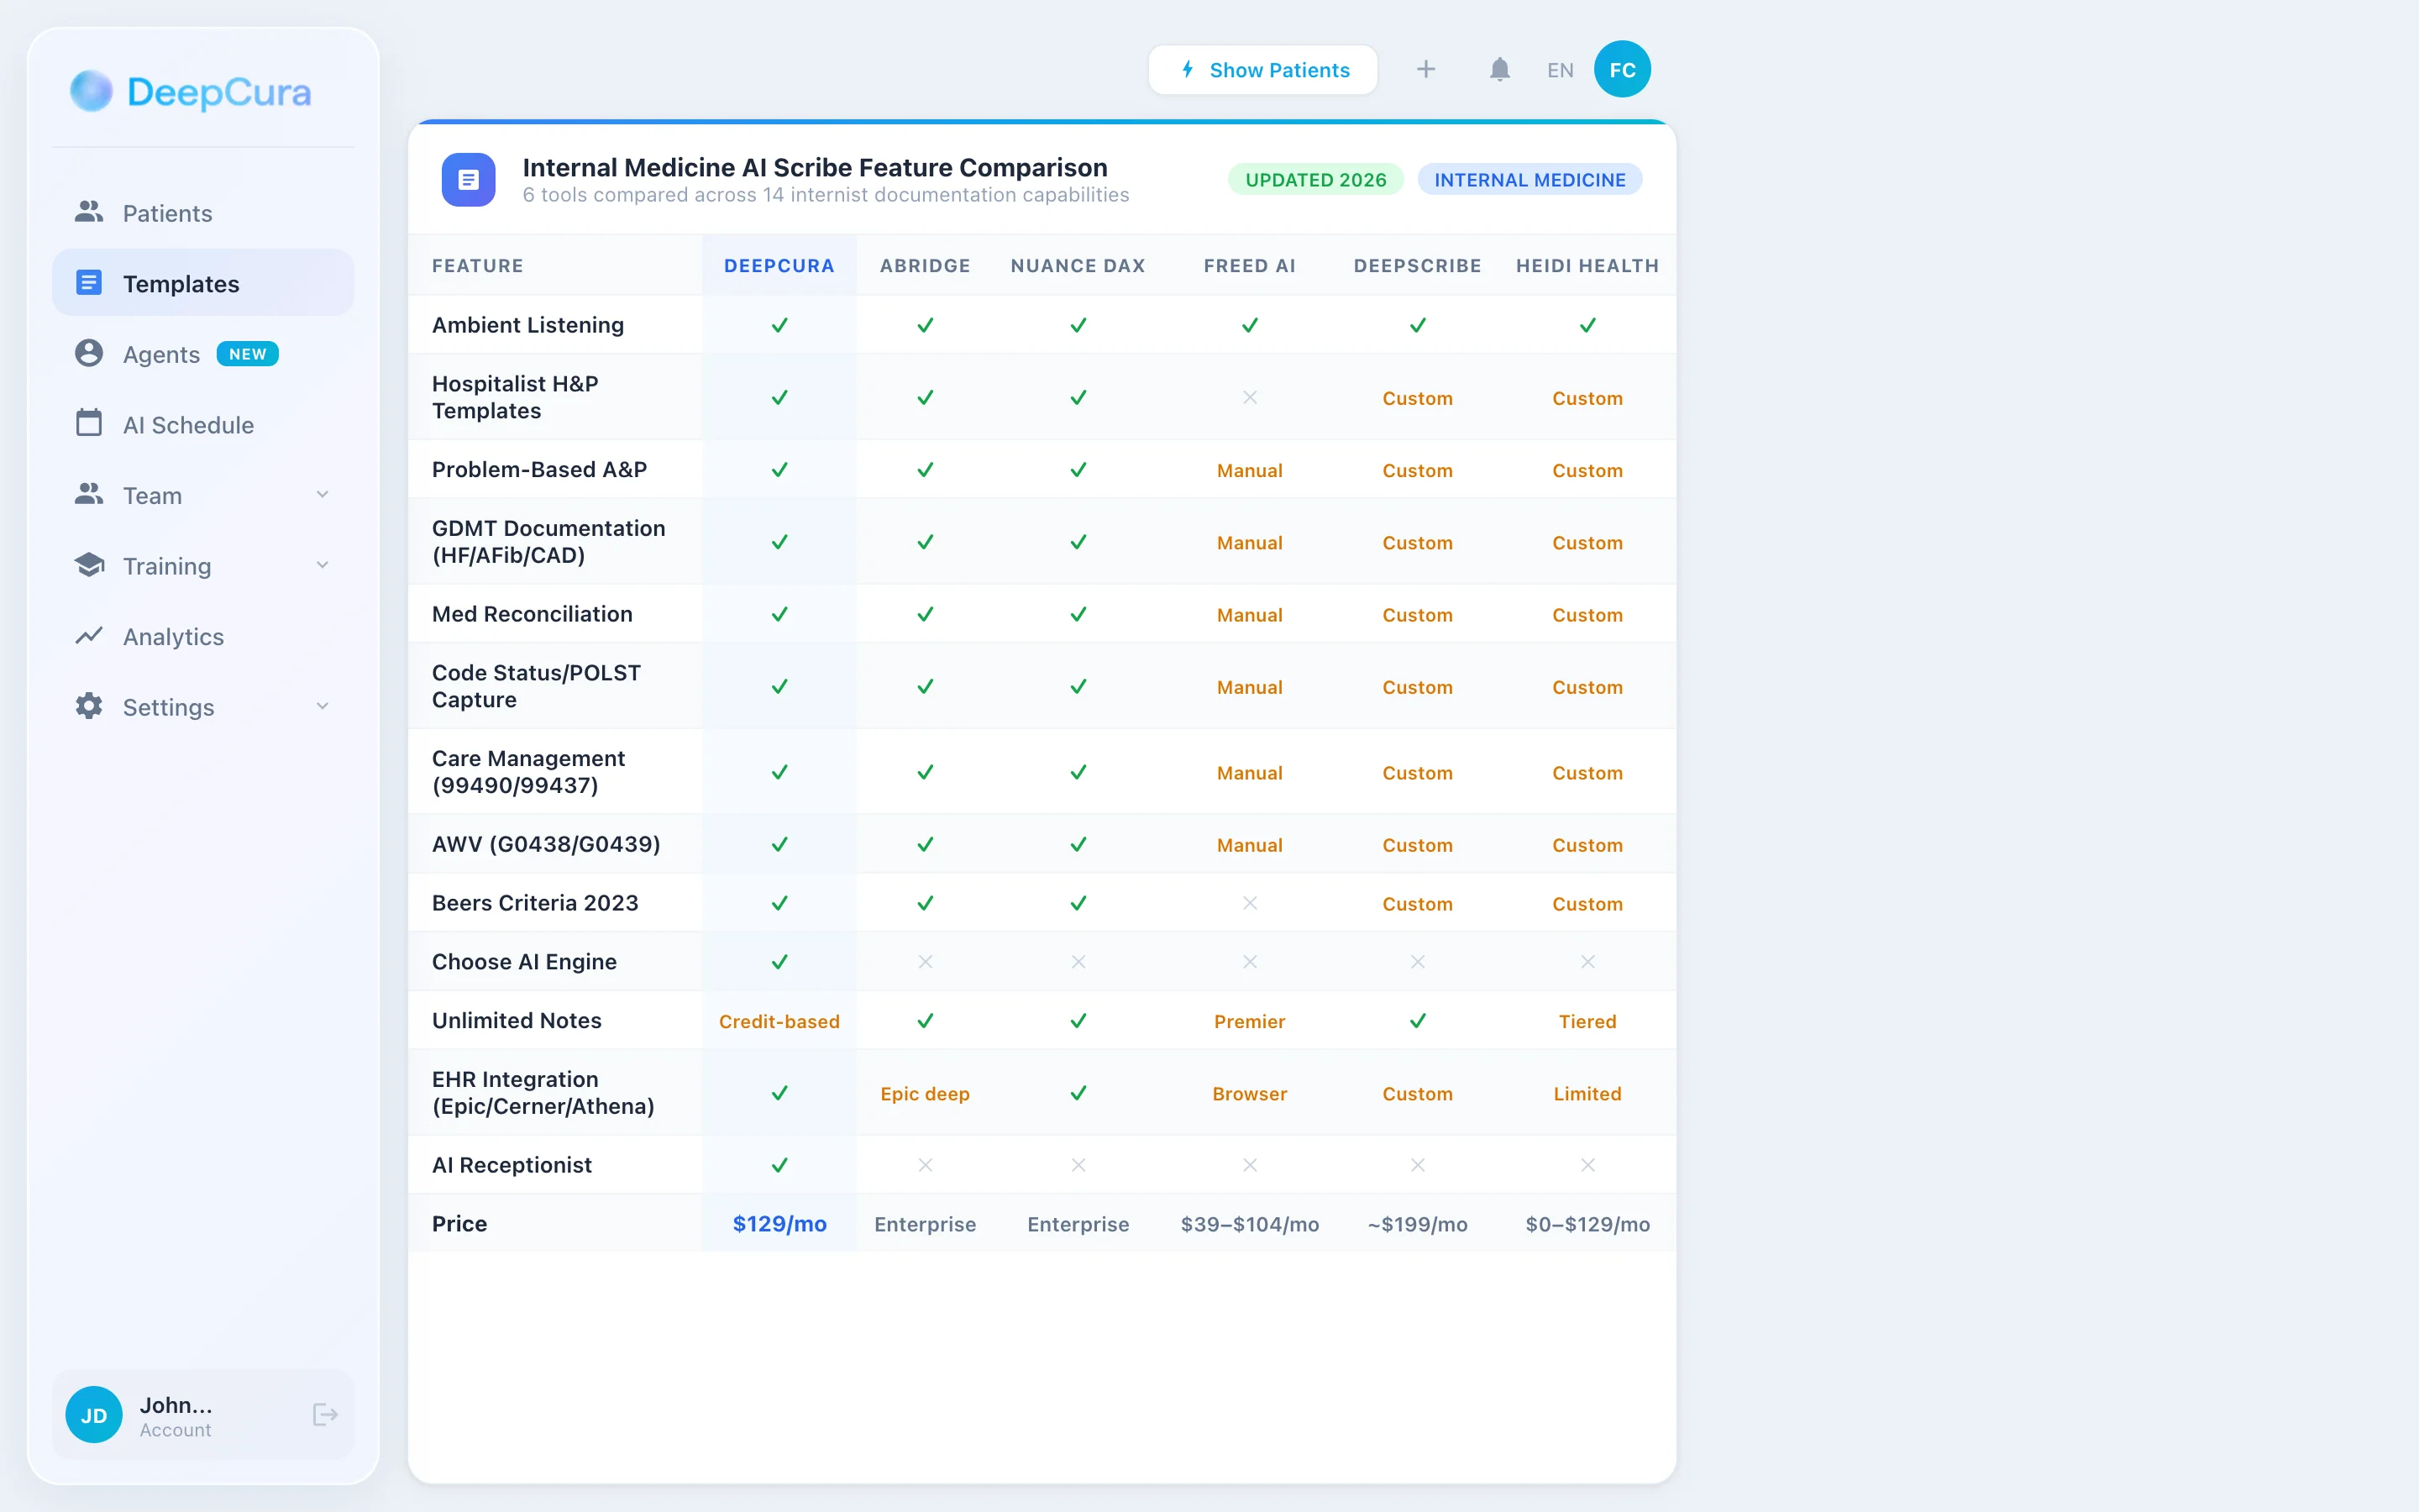2419x1512 pixels.
Task: Expand the Training submenu chevron
Action: (322, 565)
